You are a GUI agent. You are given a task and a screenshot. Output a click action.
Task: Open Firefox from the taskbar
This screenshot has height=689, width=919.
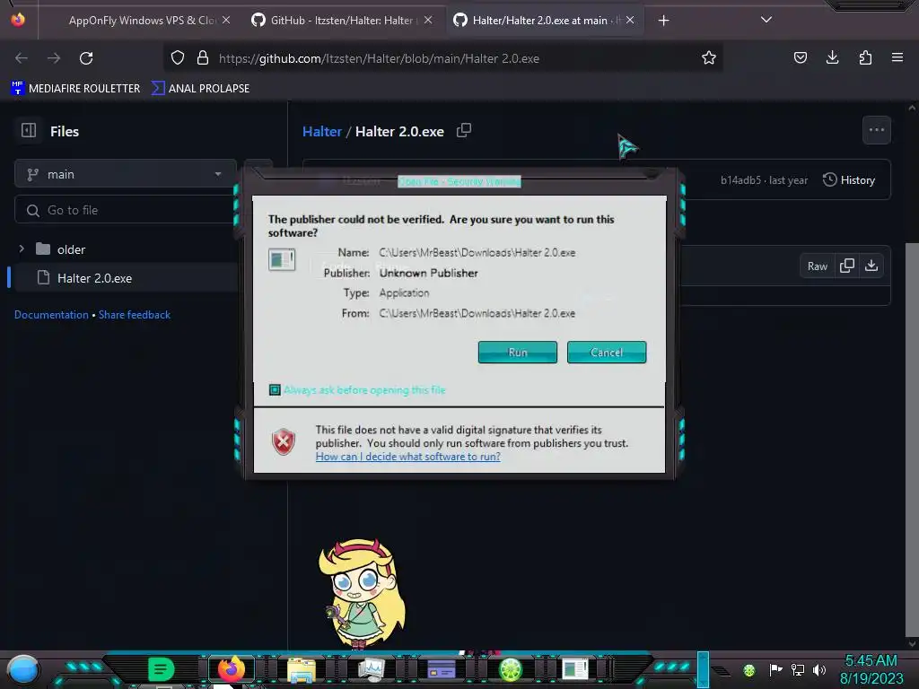[231, 669]
